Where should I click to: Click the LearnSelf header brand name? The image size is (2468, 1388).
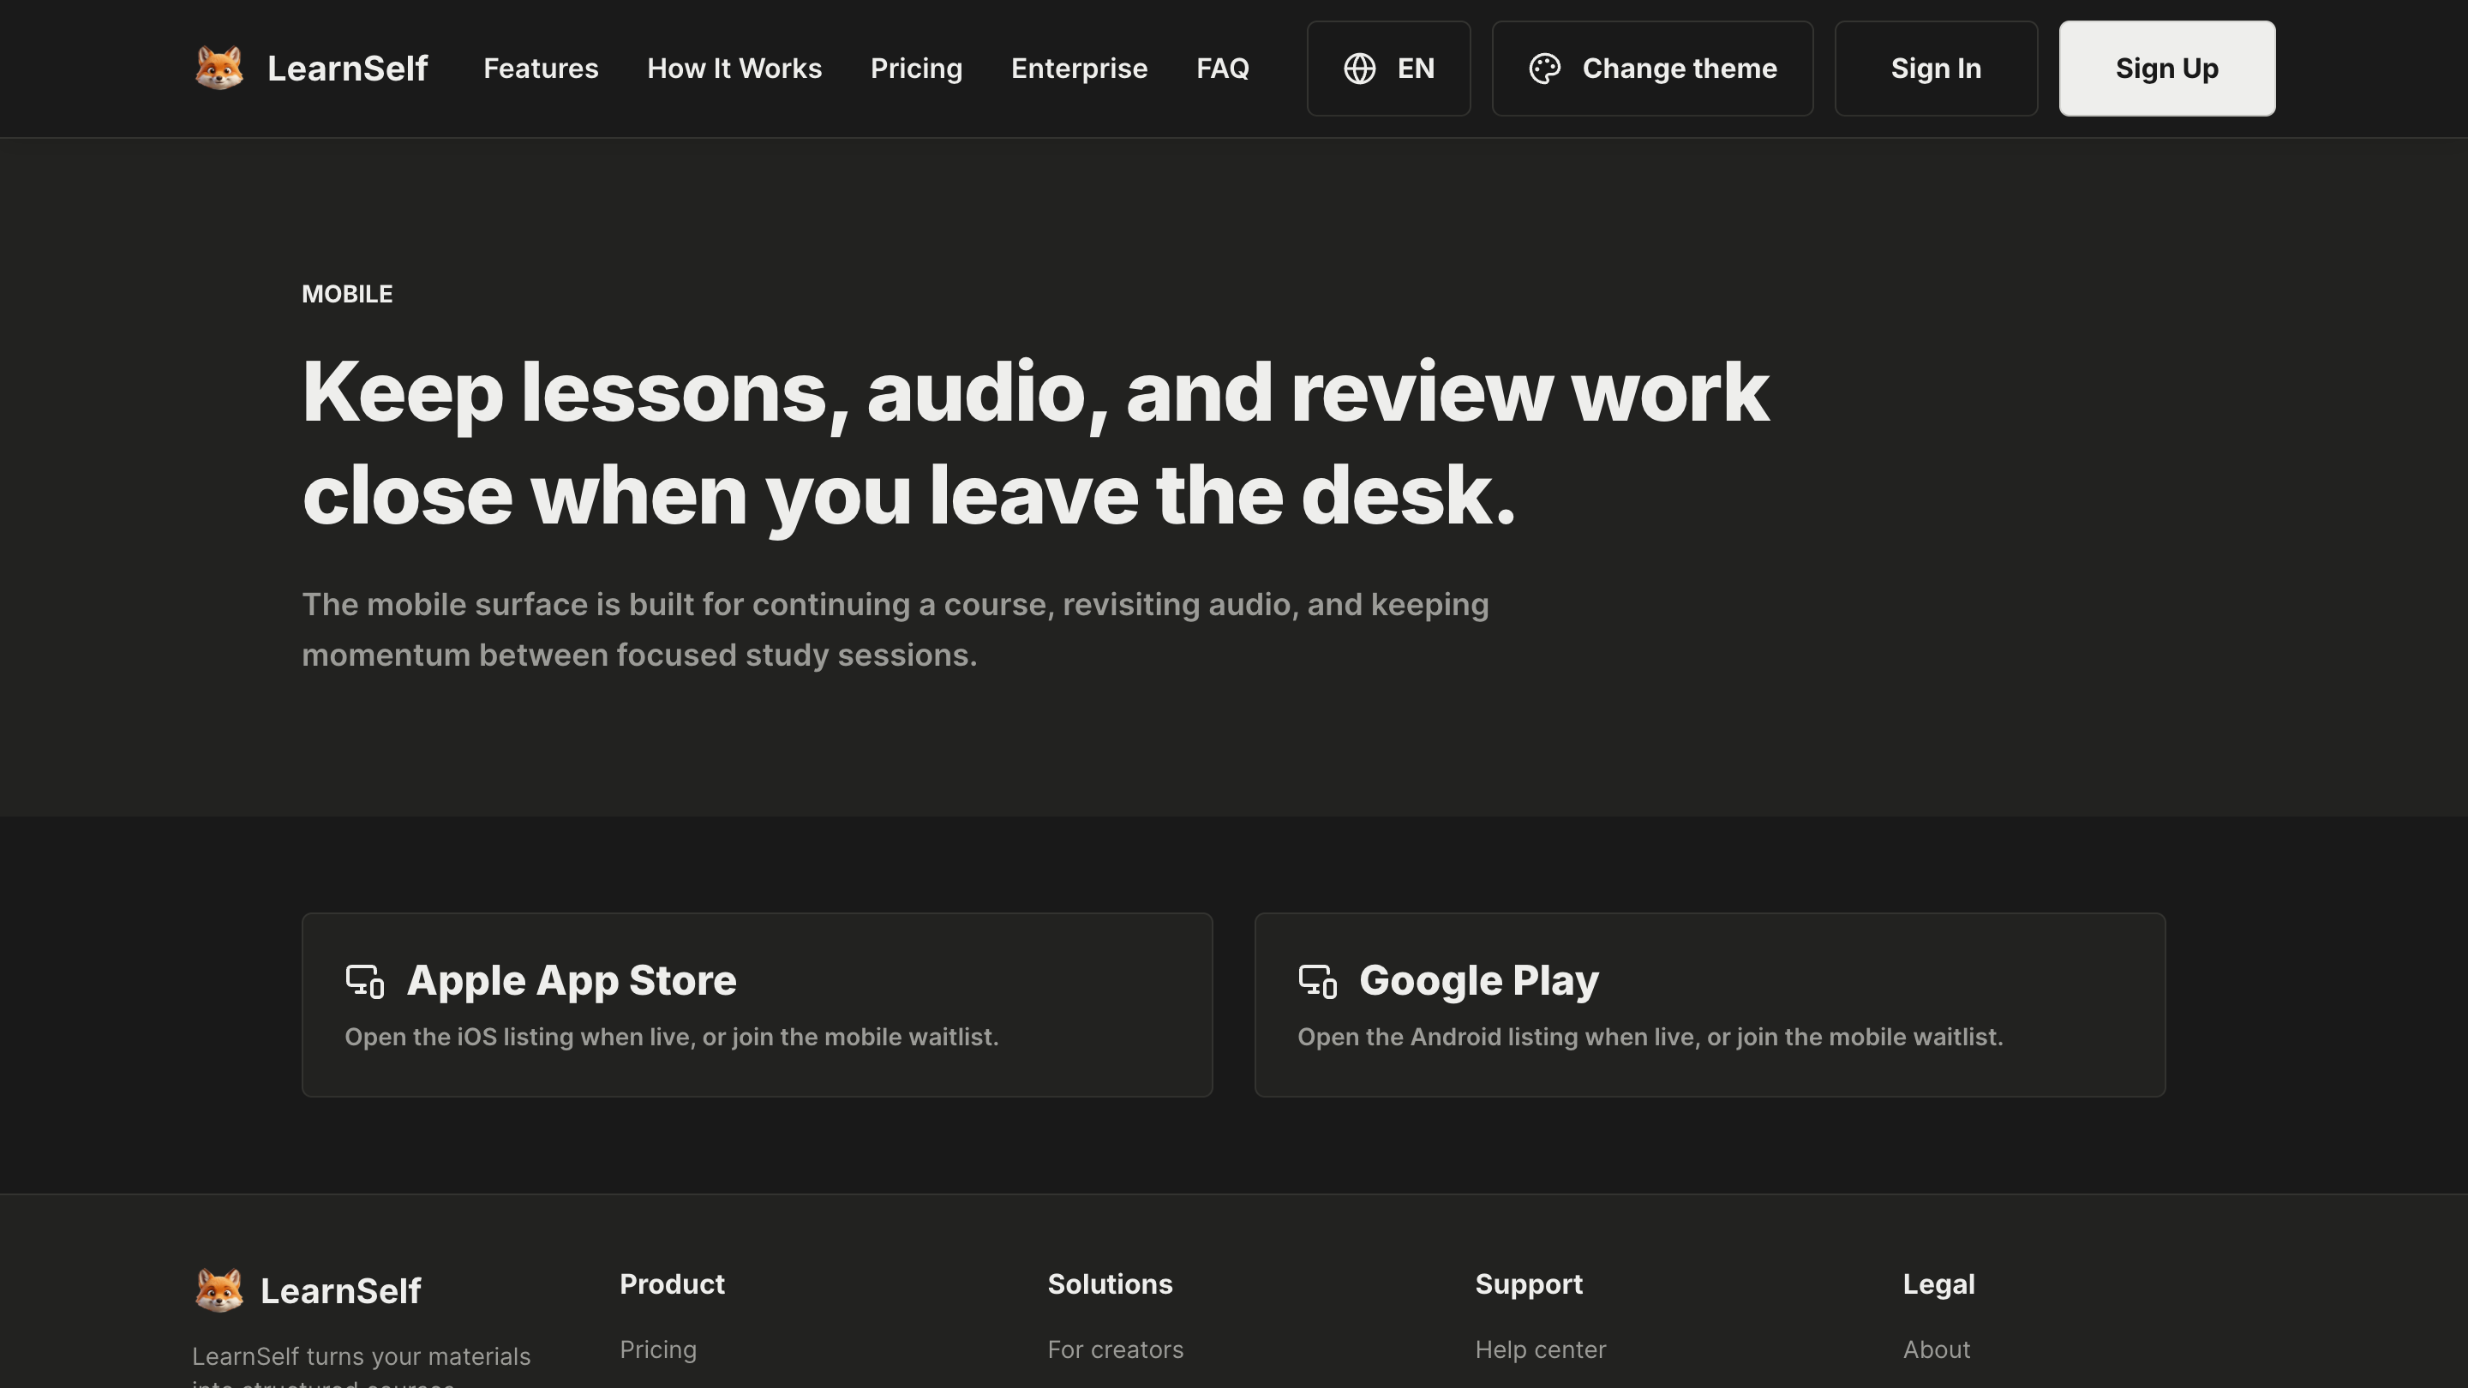coord(347,68)
